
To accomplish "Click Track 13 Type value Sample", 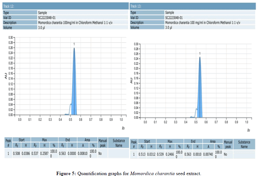I will coord(169,13).
